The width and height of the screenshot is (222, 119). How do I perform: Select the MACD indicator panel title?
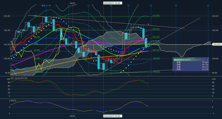[x=13, y=101]
